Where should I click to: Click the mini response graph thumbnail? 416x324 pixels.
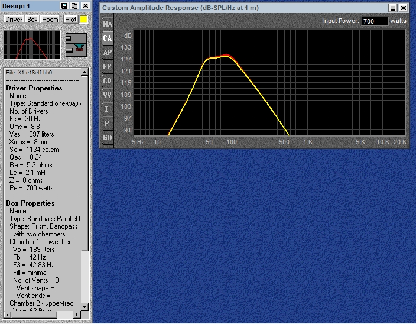pos(32,45)
